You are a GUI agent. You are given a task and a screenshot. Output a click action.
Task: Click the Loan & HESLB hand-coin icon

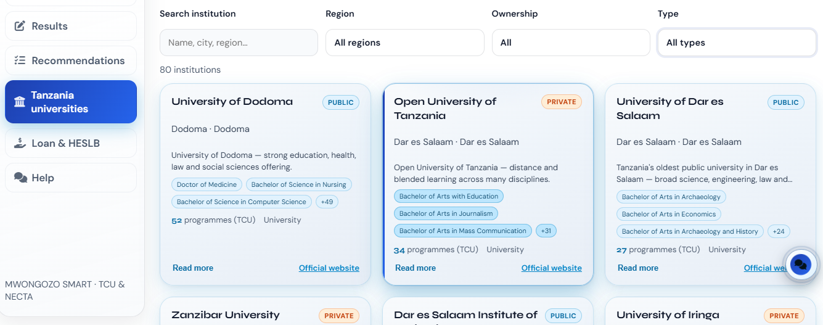point(20,143)
